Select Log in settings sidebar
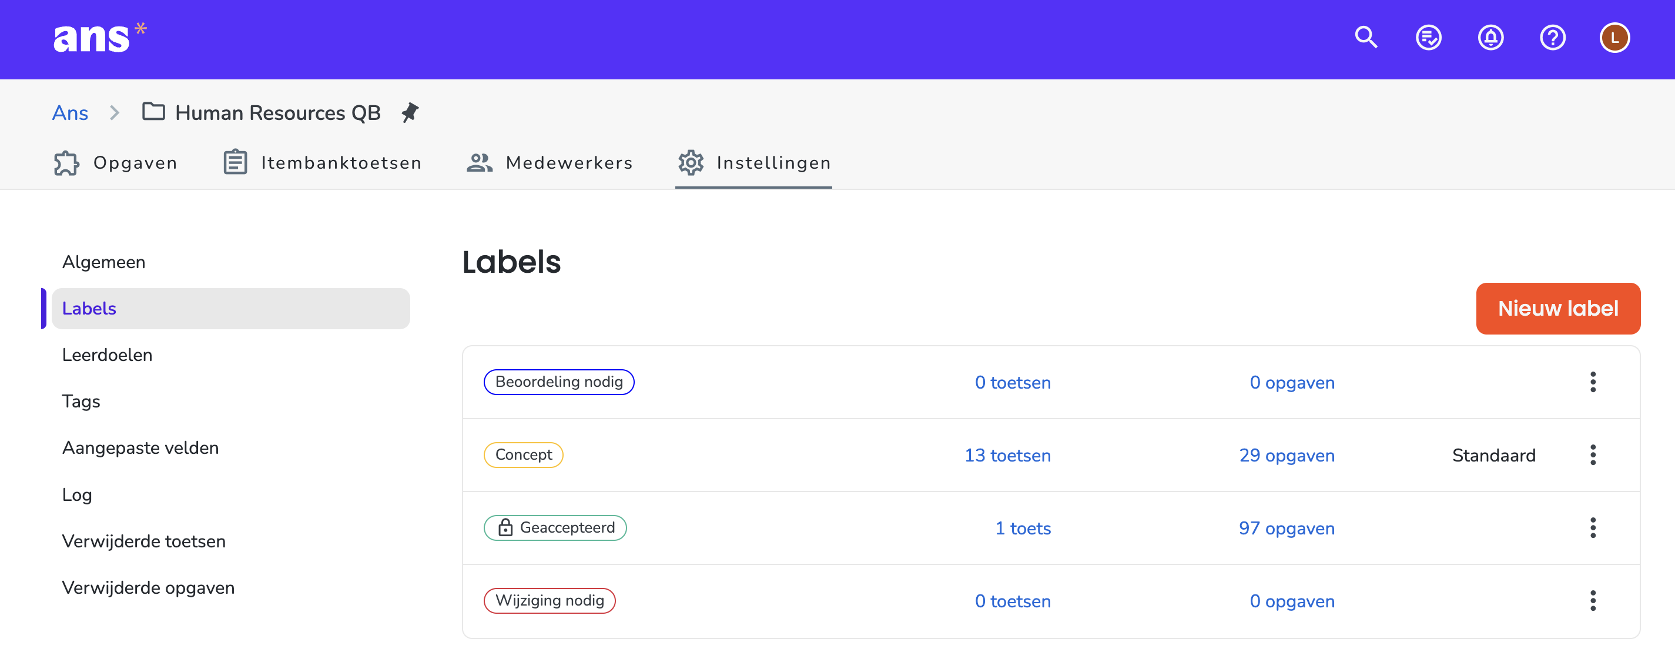This screenshot has height=662, width=1675. [x=231, y=494]
